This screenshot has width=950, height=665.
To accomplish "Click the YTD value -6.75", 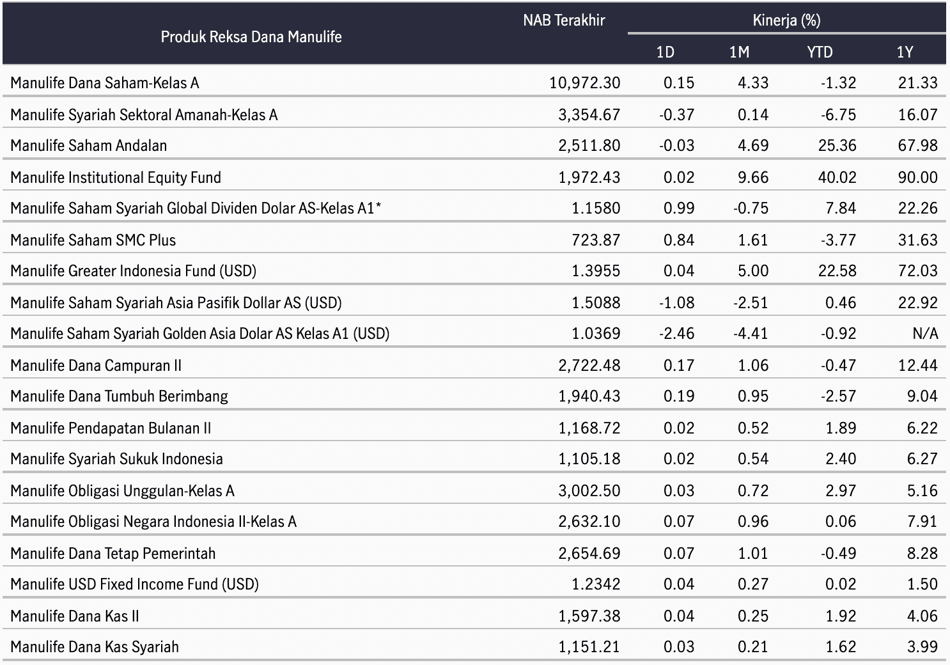I will tap(839, 114).
